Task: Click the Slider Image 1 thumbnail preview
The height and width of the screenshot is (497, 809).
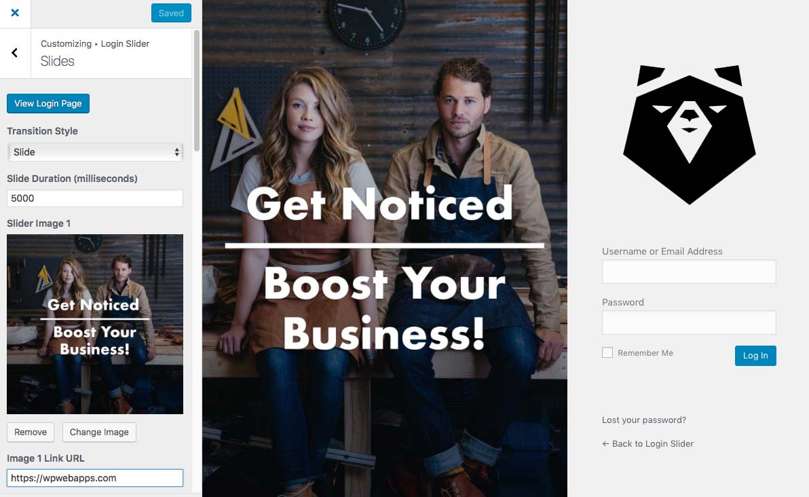Action: coord(95,324)
